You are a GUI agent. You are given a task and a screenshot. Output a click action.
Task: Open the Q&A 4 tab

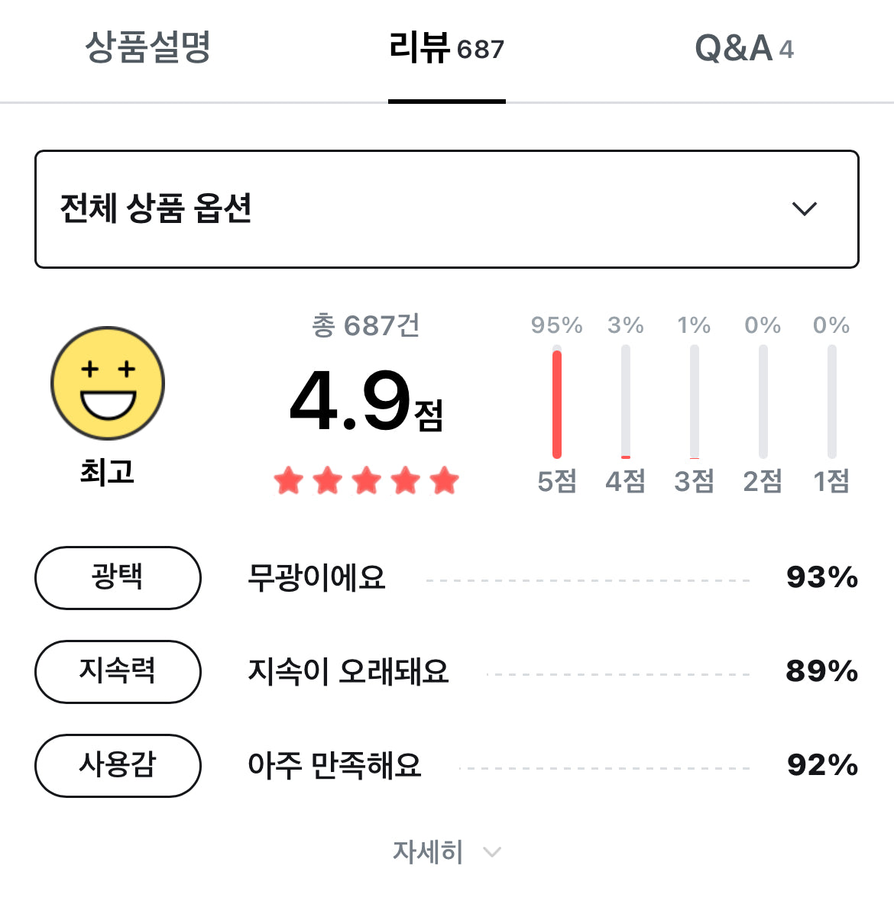point(744,48)
